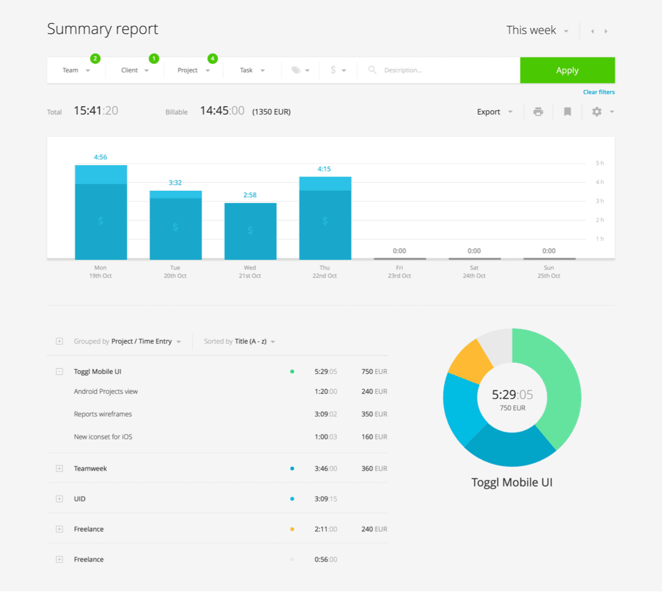662x592 pixels.
Task: Expand the Teamweek project group
Action: coord(59,468)
